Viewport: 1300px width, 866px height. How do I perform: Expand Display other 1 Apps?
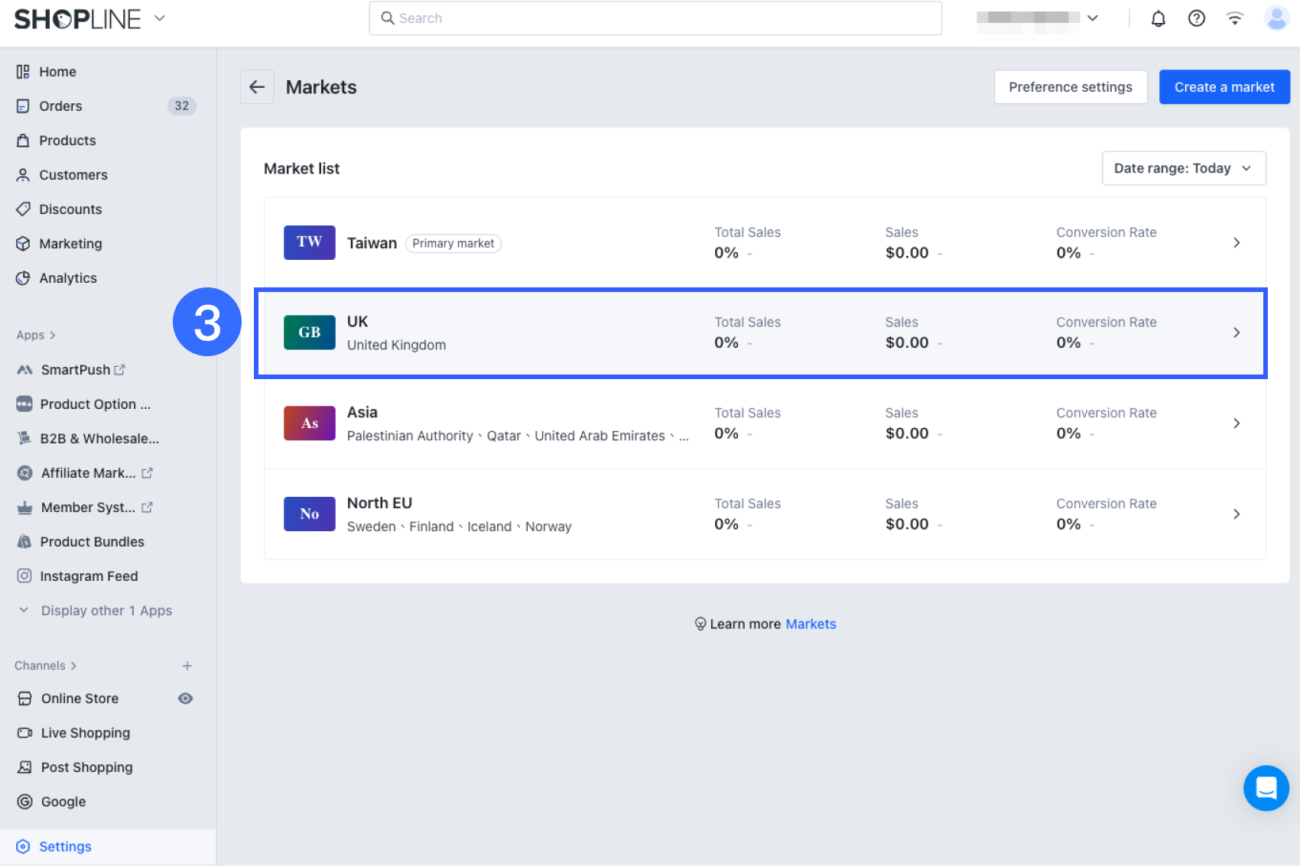click(x=96, y=611)
